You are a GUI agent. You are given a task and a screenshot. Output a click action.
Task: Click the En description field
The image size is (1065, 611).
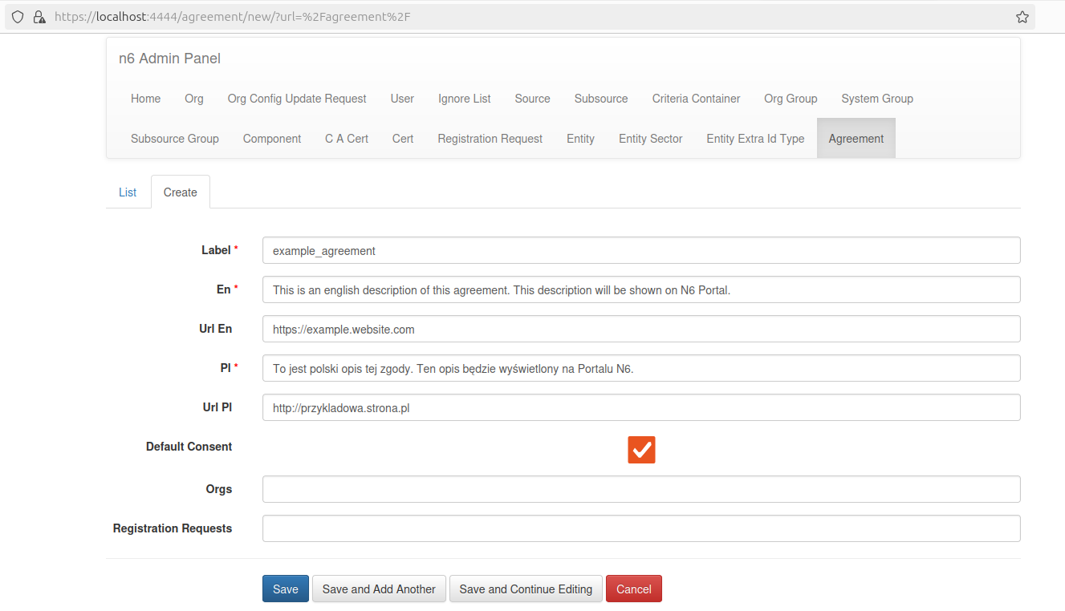641,289
